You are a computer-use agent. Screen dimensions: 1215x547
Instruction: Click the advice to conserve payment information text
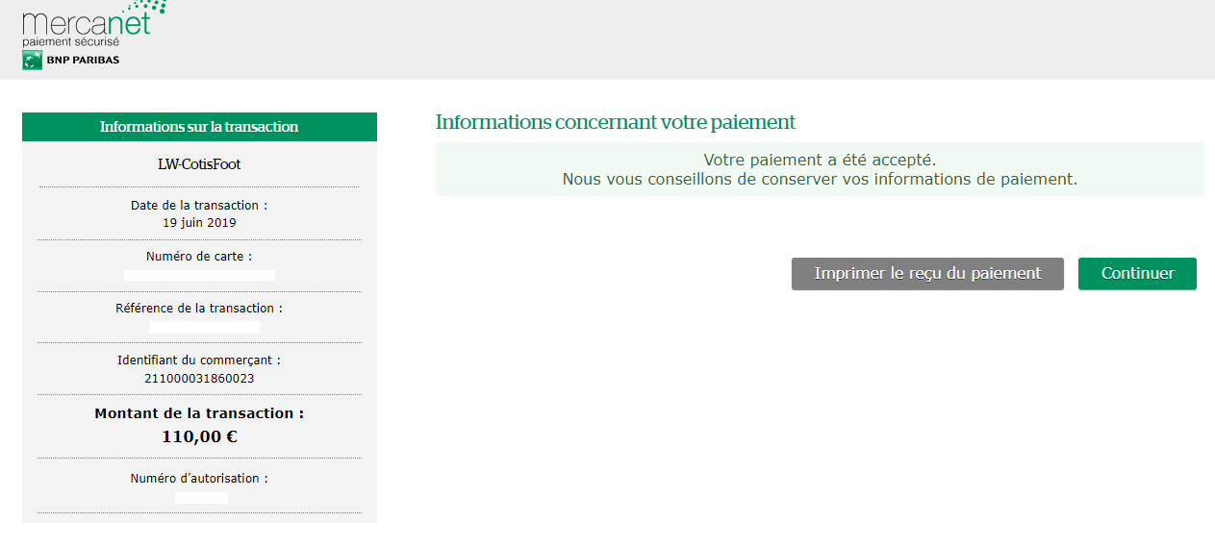coord(820,179)
